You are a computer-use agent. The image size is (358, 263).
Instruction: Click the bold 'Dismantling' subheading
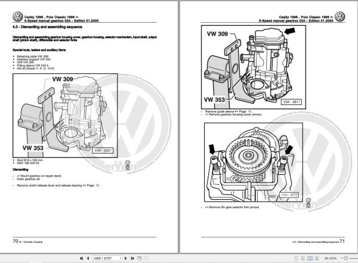click(x=20, y=169)
